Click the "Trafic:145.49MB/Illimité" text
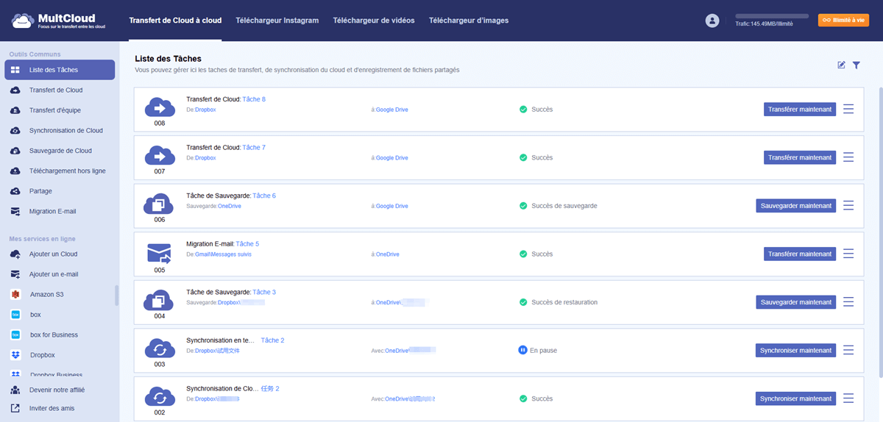The image size is (883, 422). coord(764,24)
